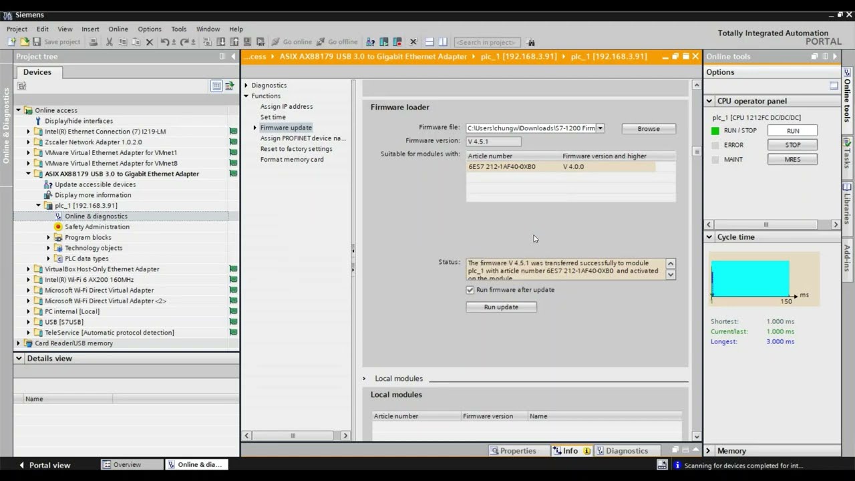
Task: Expand the Memory section
Action: pos(709,451)
